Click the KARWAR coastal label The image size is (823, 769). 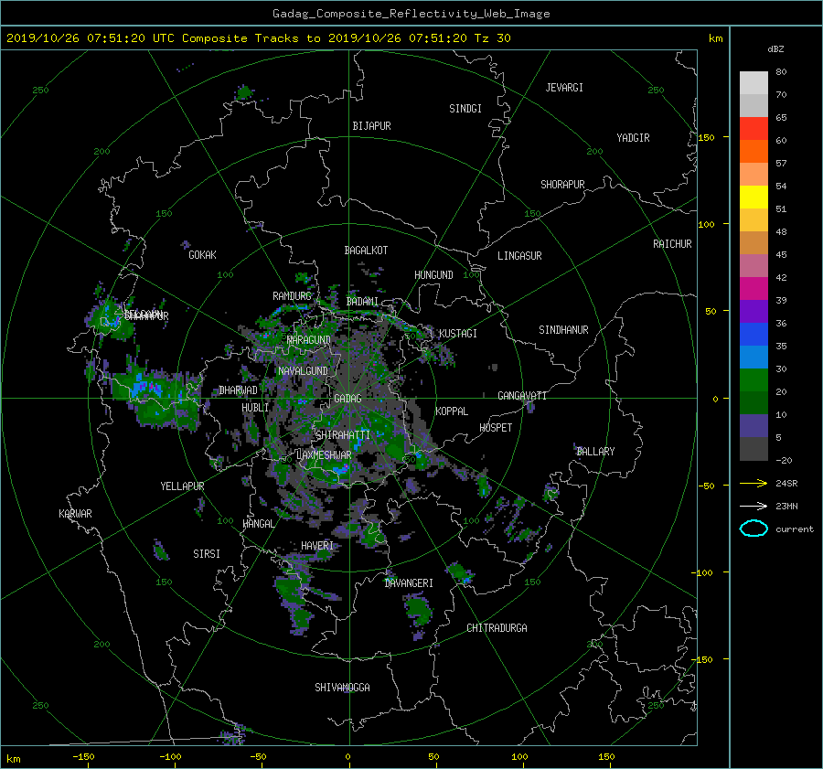75,514
